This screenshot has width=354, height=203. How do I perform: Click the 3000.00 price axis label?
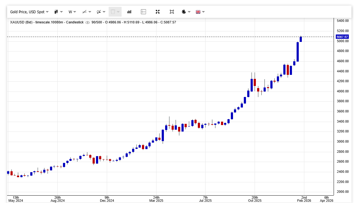(x=343, y=141)
